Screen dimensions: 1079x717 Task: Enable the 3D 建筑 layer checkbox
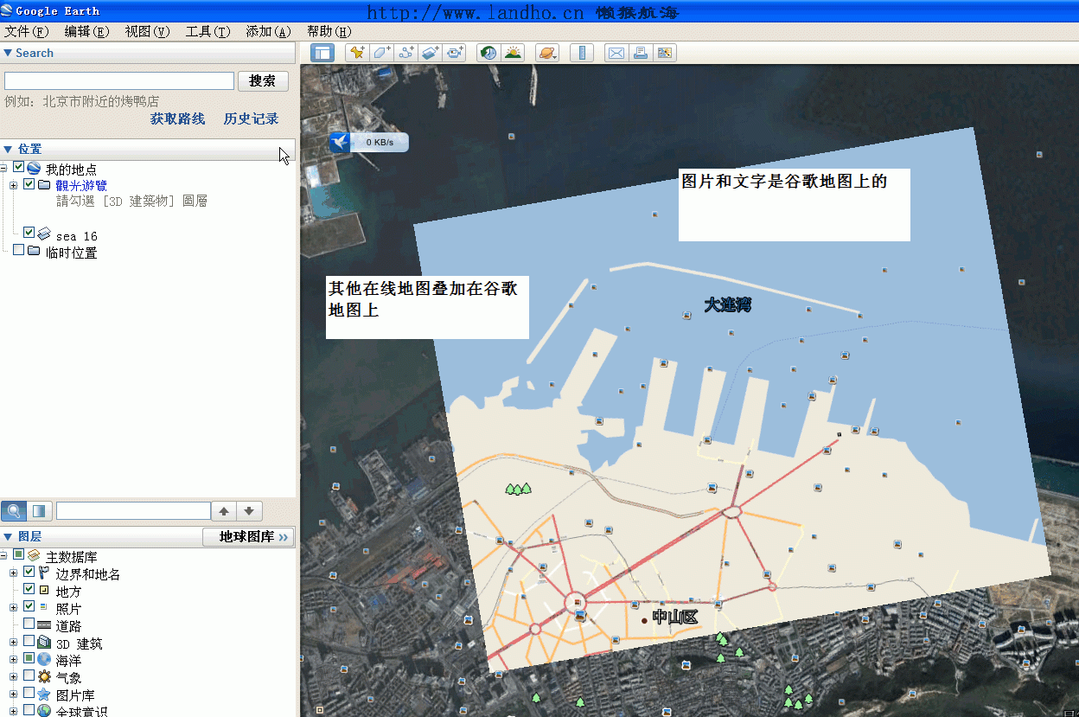[x=29, y=641]
